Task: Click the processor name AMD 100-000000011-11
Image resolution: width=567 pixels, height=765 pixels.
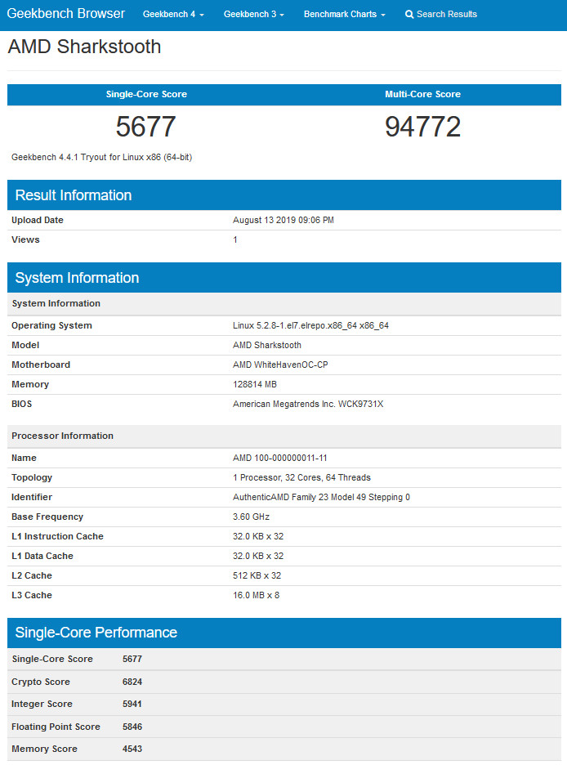Action: (279, 458)
